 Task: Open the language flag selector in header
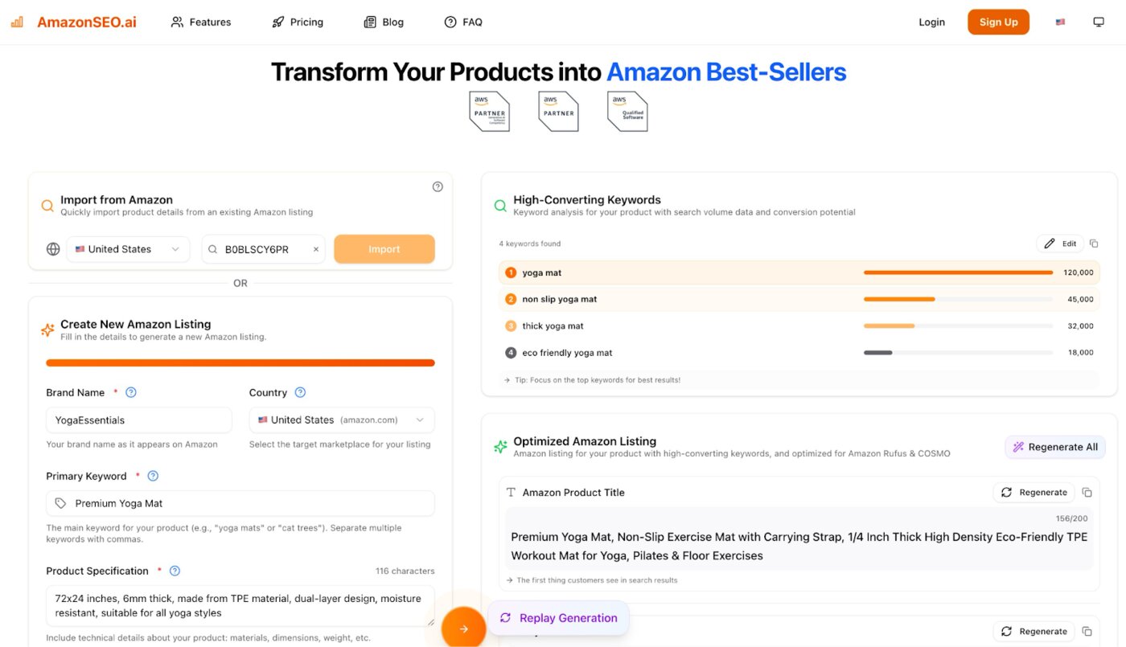pos(1060,23)
